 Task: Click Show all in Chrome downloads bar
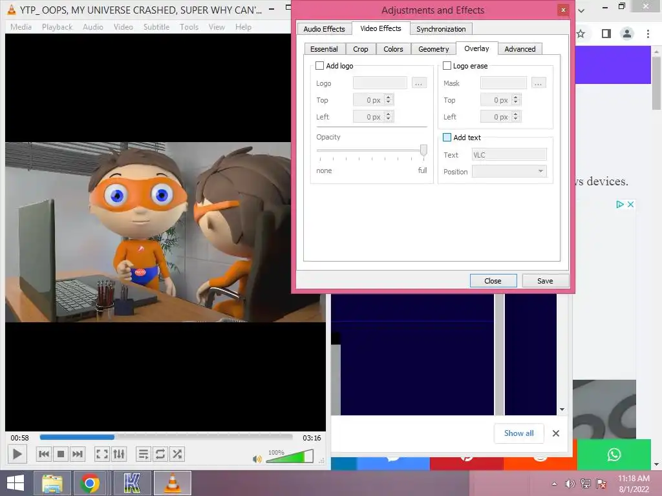519,433
